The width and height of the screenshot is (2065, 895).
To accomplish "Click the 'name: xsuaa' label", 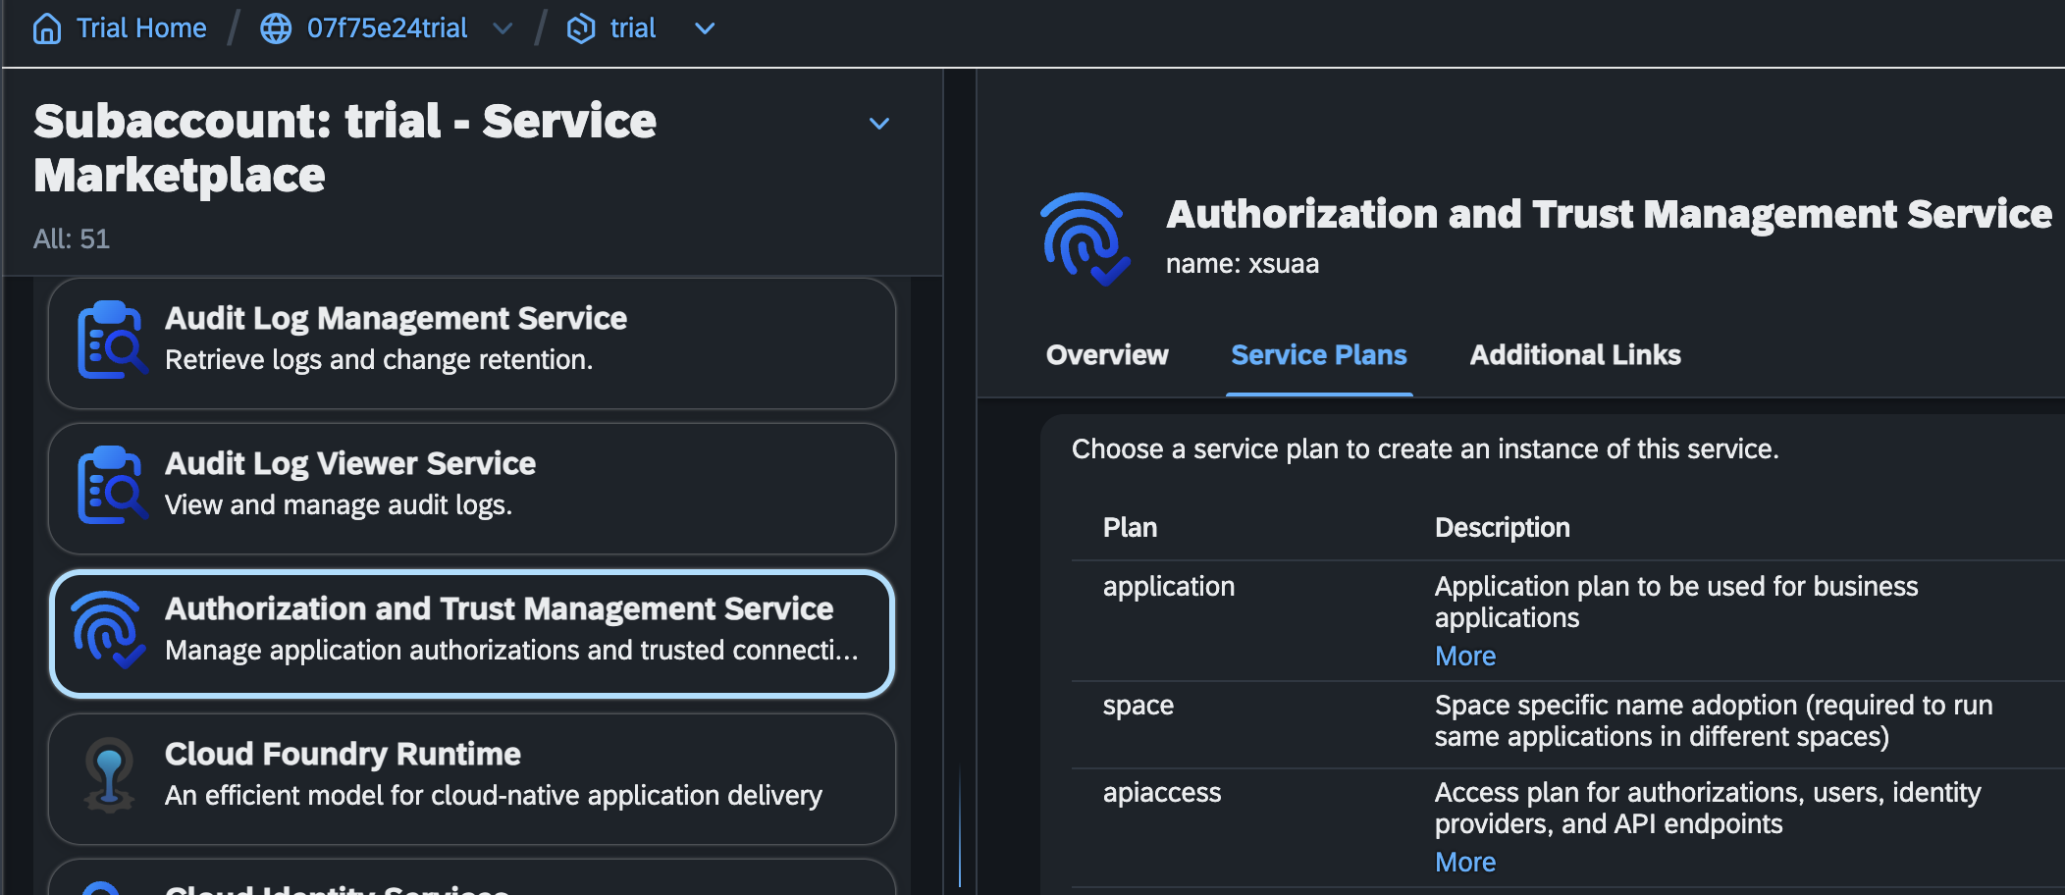I will tap(1243, 264).
